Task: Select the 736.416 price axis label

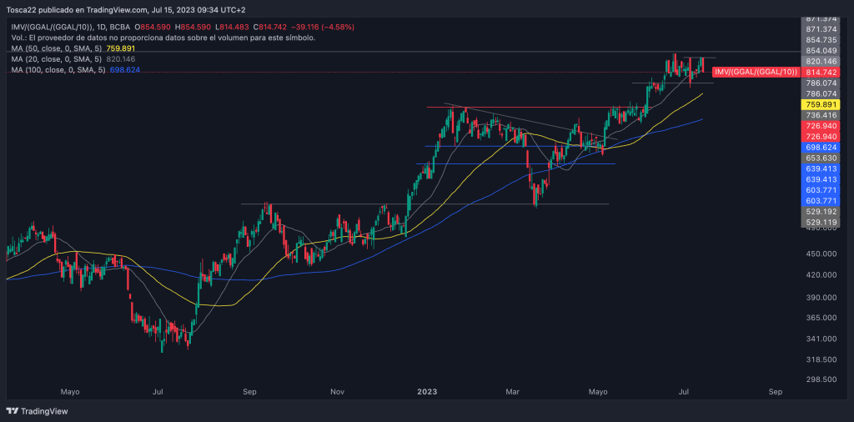Action: point(821,115)
